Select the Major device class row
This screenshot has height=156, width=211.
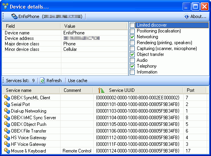coord(65,44)
